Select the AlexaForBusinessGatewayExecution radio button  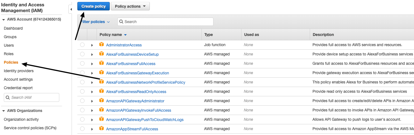pyautogui.click(x=82, y=73)
